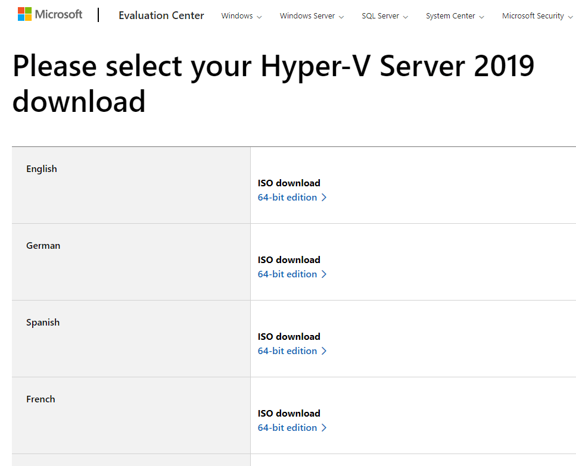Download the English 64-bit edition ISO
Viewport: 576px width, 466px height.
click(x=292, y=198)
